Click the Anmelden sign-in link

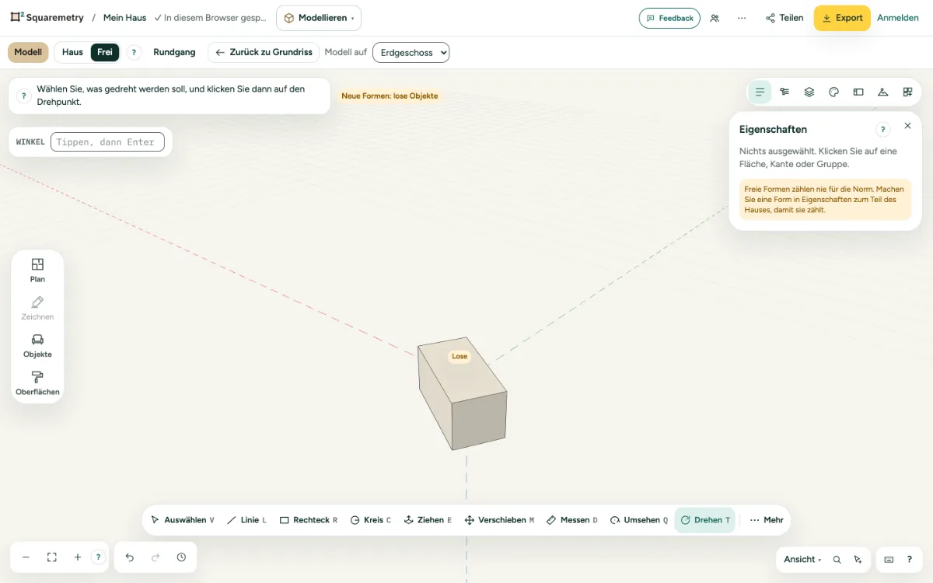click(x=898, y=18)
